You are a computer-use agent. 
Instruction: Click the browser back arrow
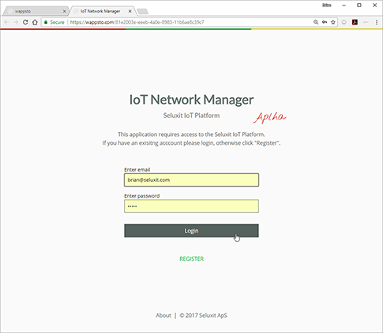pos(6,22)
